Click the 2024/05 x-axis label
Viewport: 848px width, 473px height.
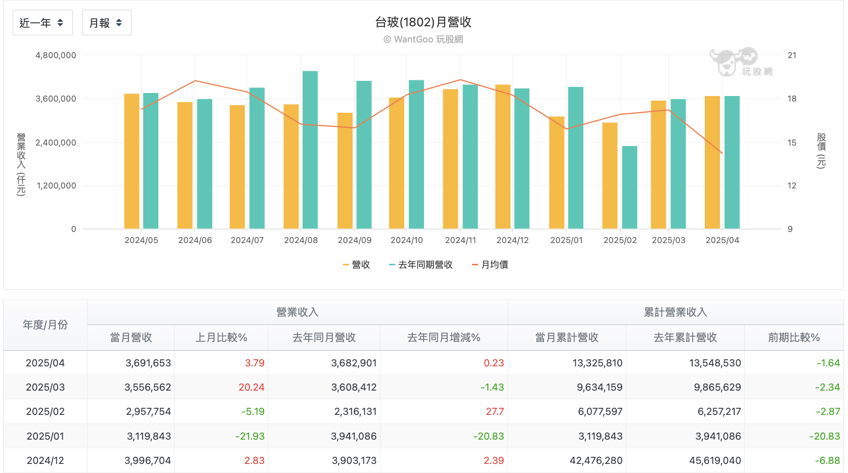pos(141,240)
